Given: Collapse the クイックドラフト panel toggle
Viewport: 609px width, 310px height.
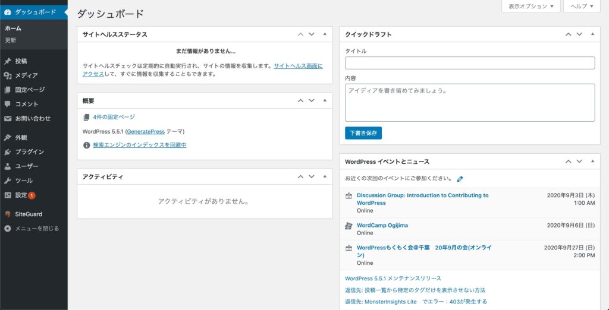Looking at the screenshot, I should point(592,34).
